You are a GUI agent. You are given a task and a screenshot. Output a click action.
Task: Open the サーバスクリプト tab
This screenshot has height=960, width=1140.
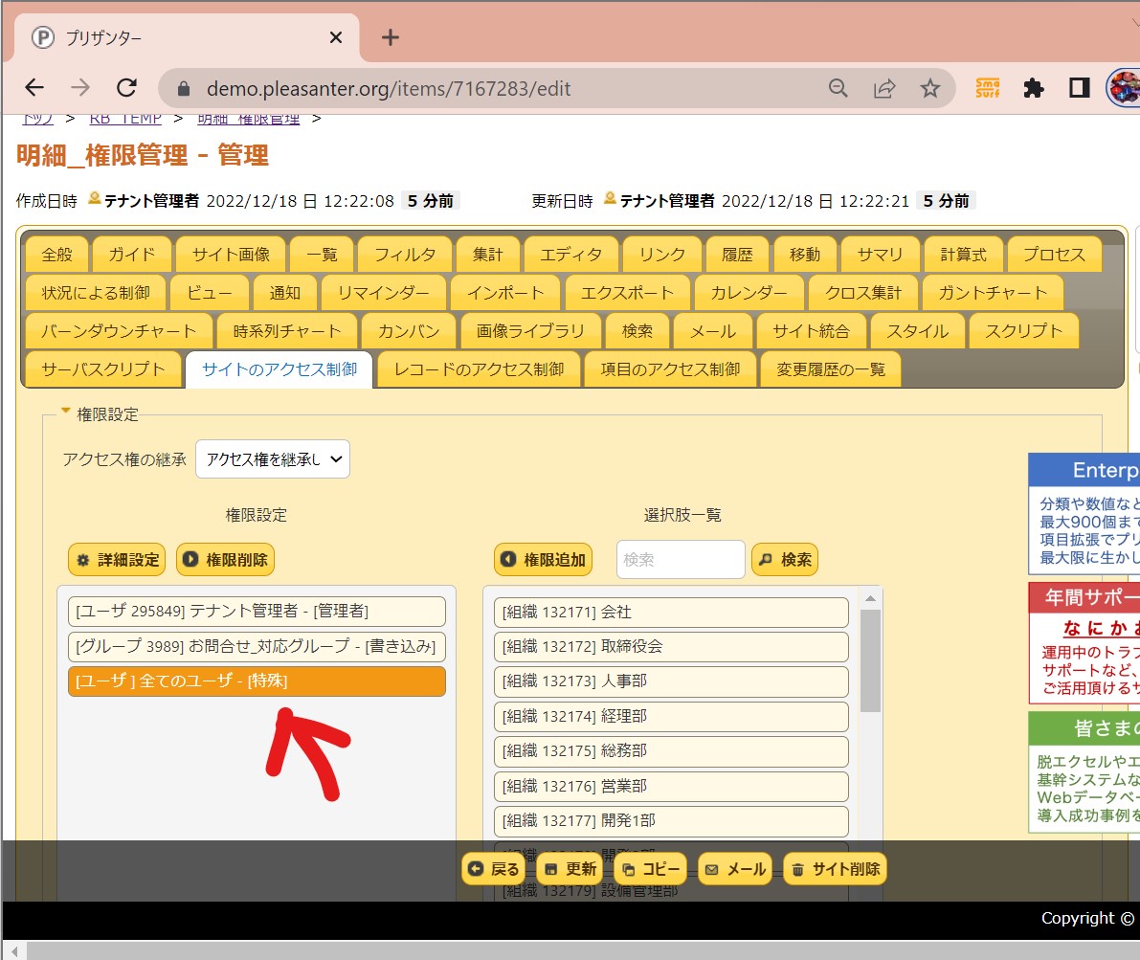pos(103,369)
